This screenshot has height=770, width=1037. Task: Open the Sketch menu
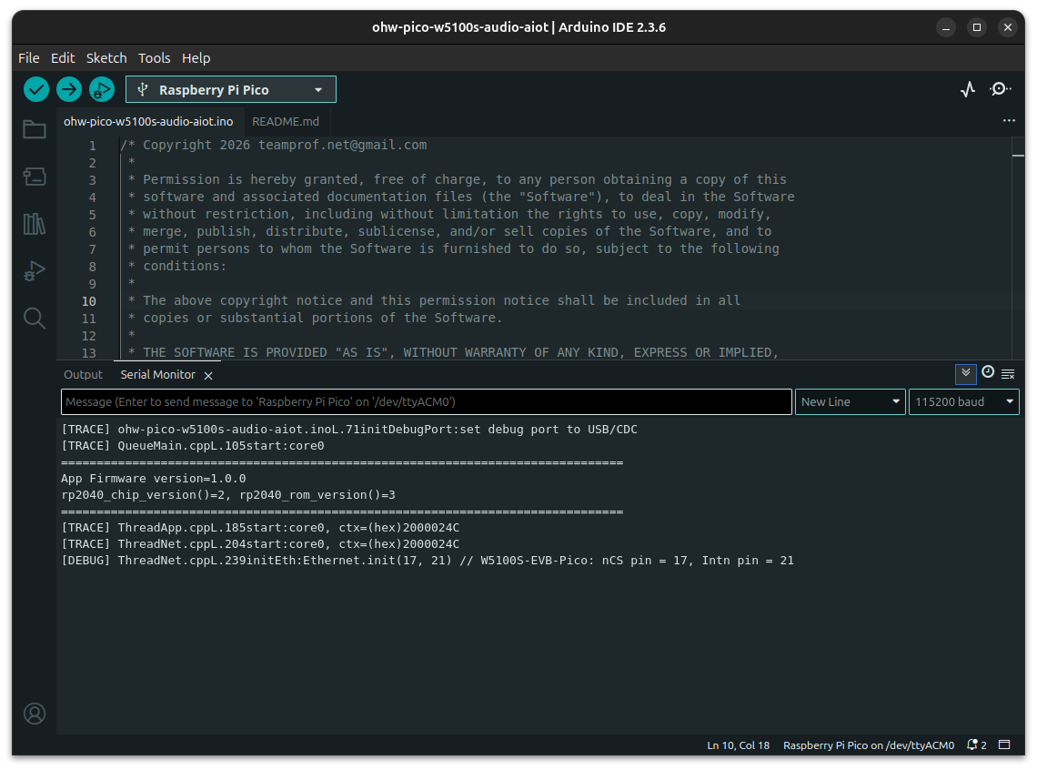tap(106, 57)
